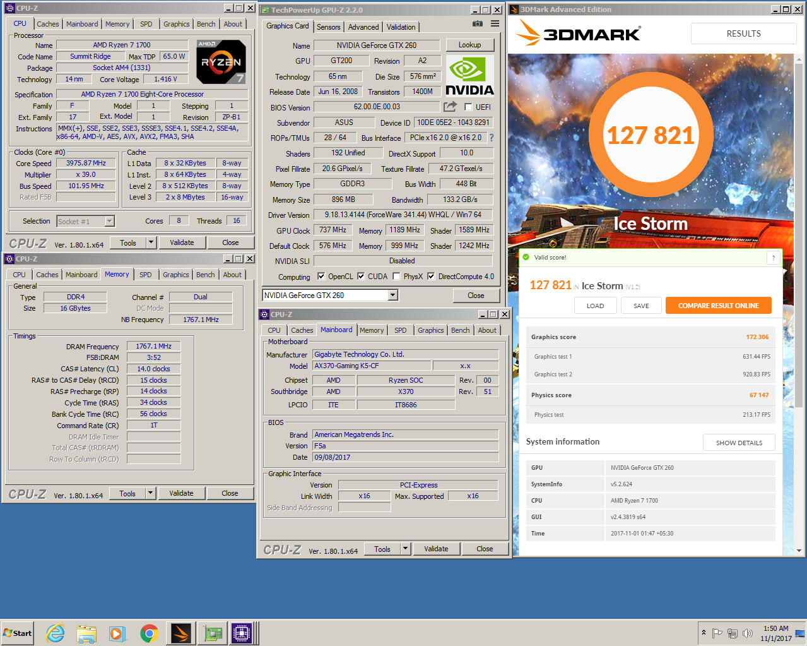Viewport: 807px width, 646px height.
Task: Click the Bus Interface question mark icon
Action: tap(492, 138)
